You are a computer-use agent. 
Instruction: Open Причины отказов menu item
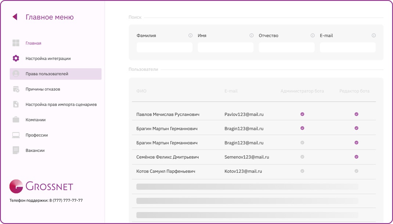click(x=43, y=89)
